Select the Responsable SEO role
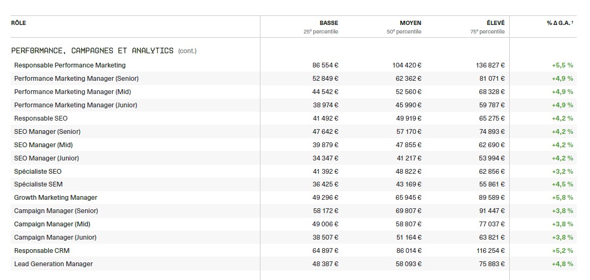590x280 pixels. click(x=41, y=118)
